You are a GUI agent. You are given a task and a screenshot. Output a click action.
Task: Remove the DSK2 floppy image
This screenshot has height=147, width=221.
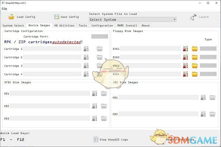(x=185, y=57)
